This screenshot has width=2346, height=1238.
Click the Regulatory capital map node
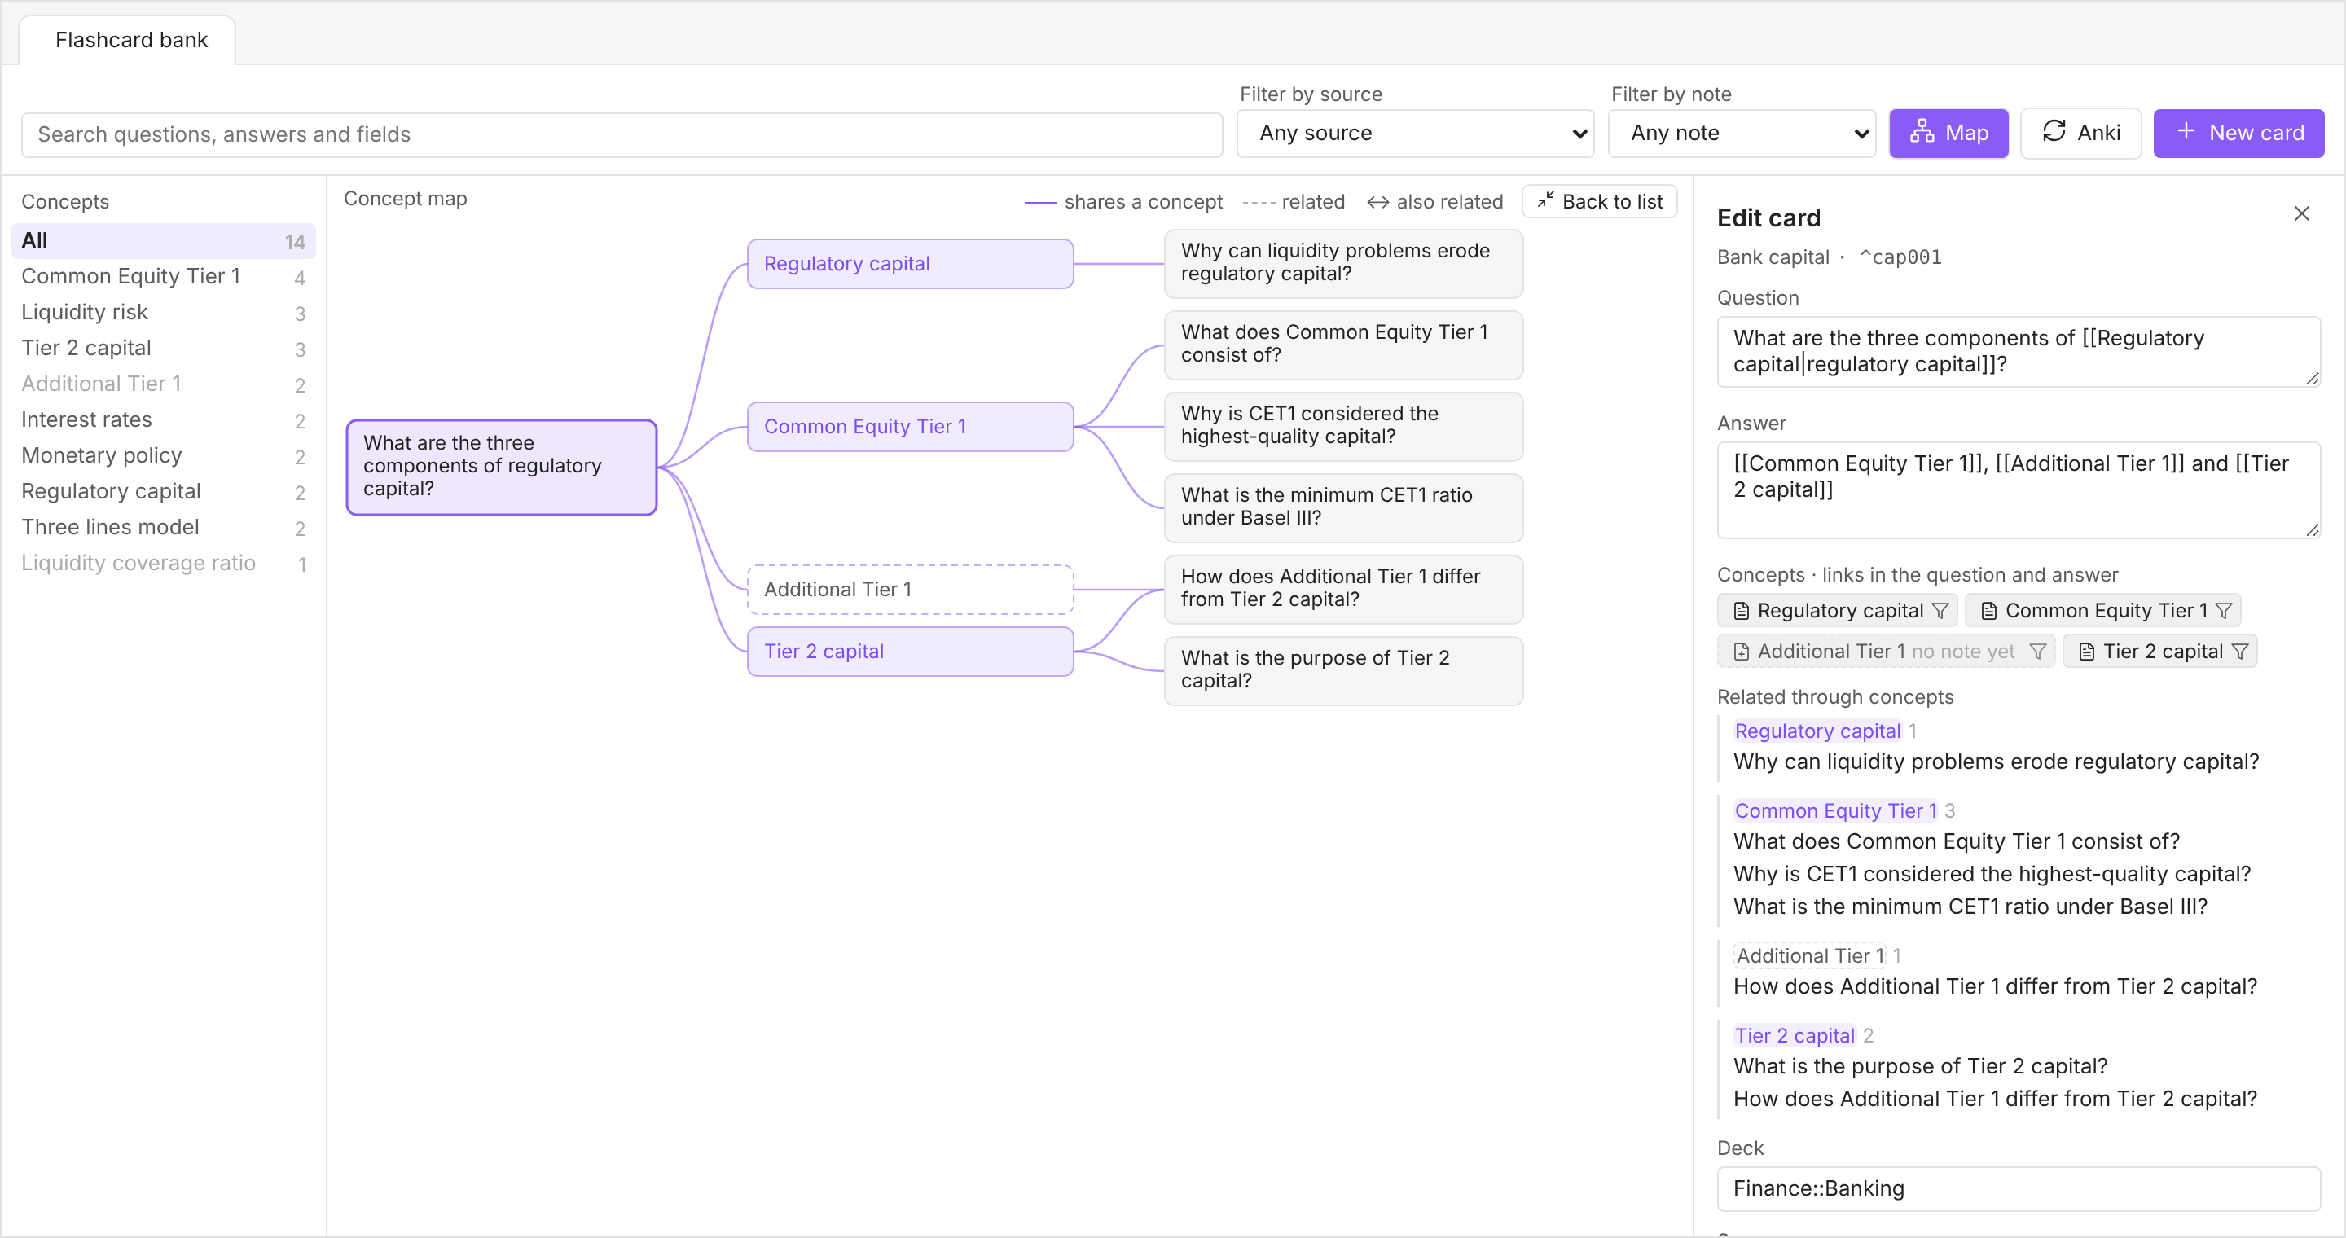point(910,264)
